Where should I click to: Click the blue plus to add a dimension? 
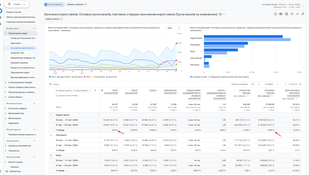point(95,91)
